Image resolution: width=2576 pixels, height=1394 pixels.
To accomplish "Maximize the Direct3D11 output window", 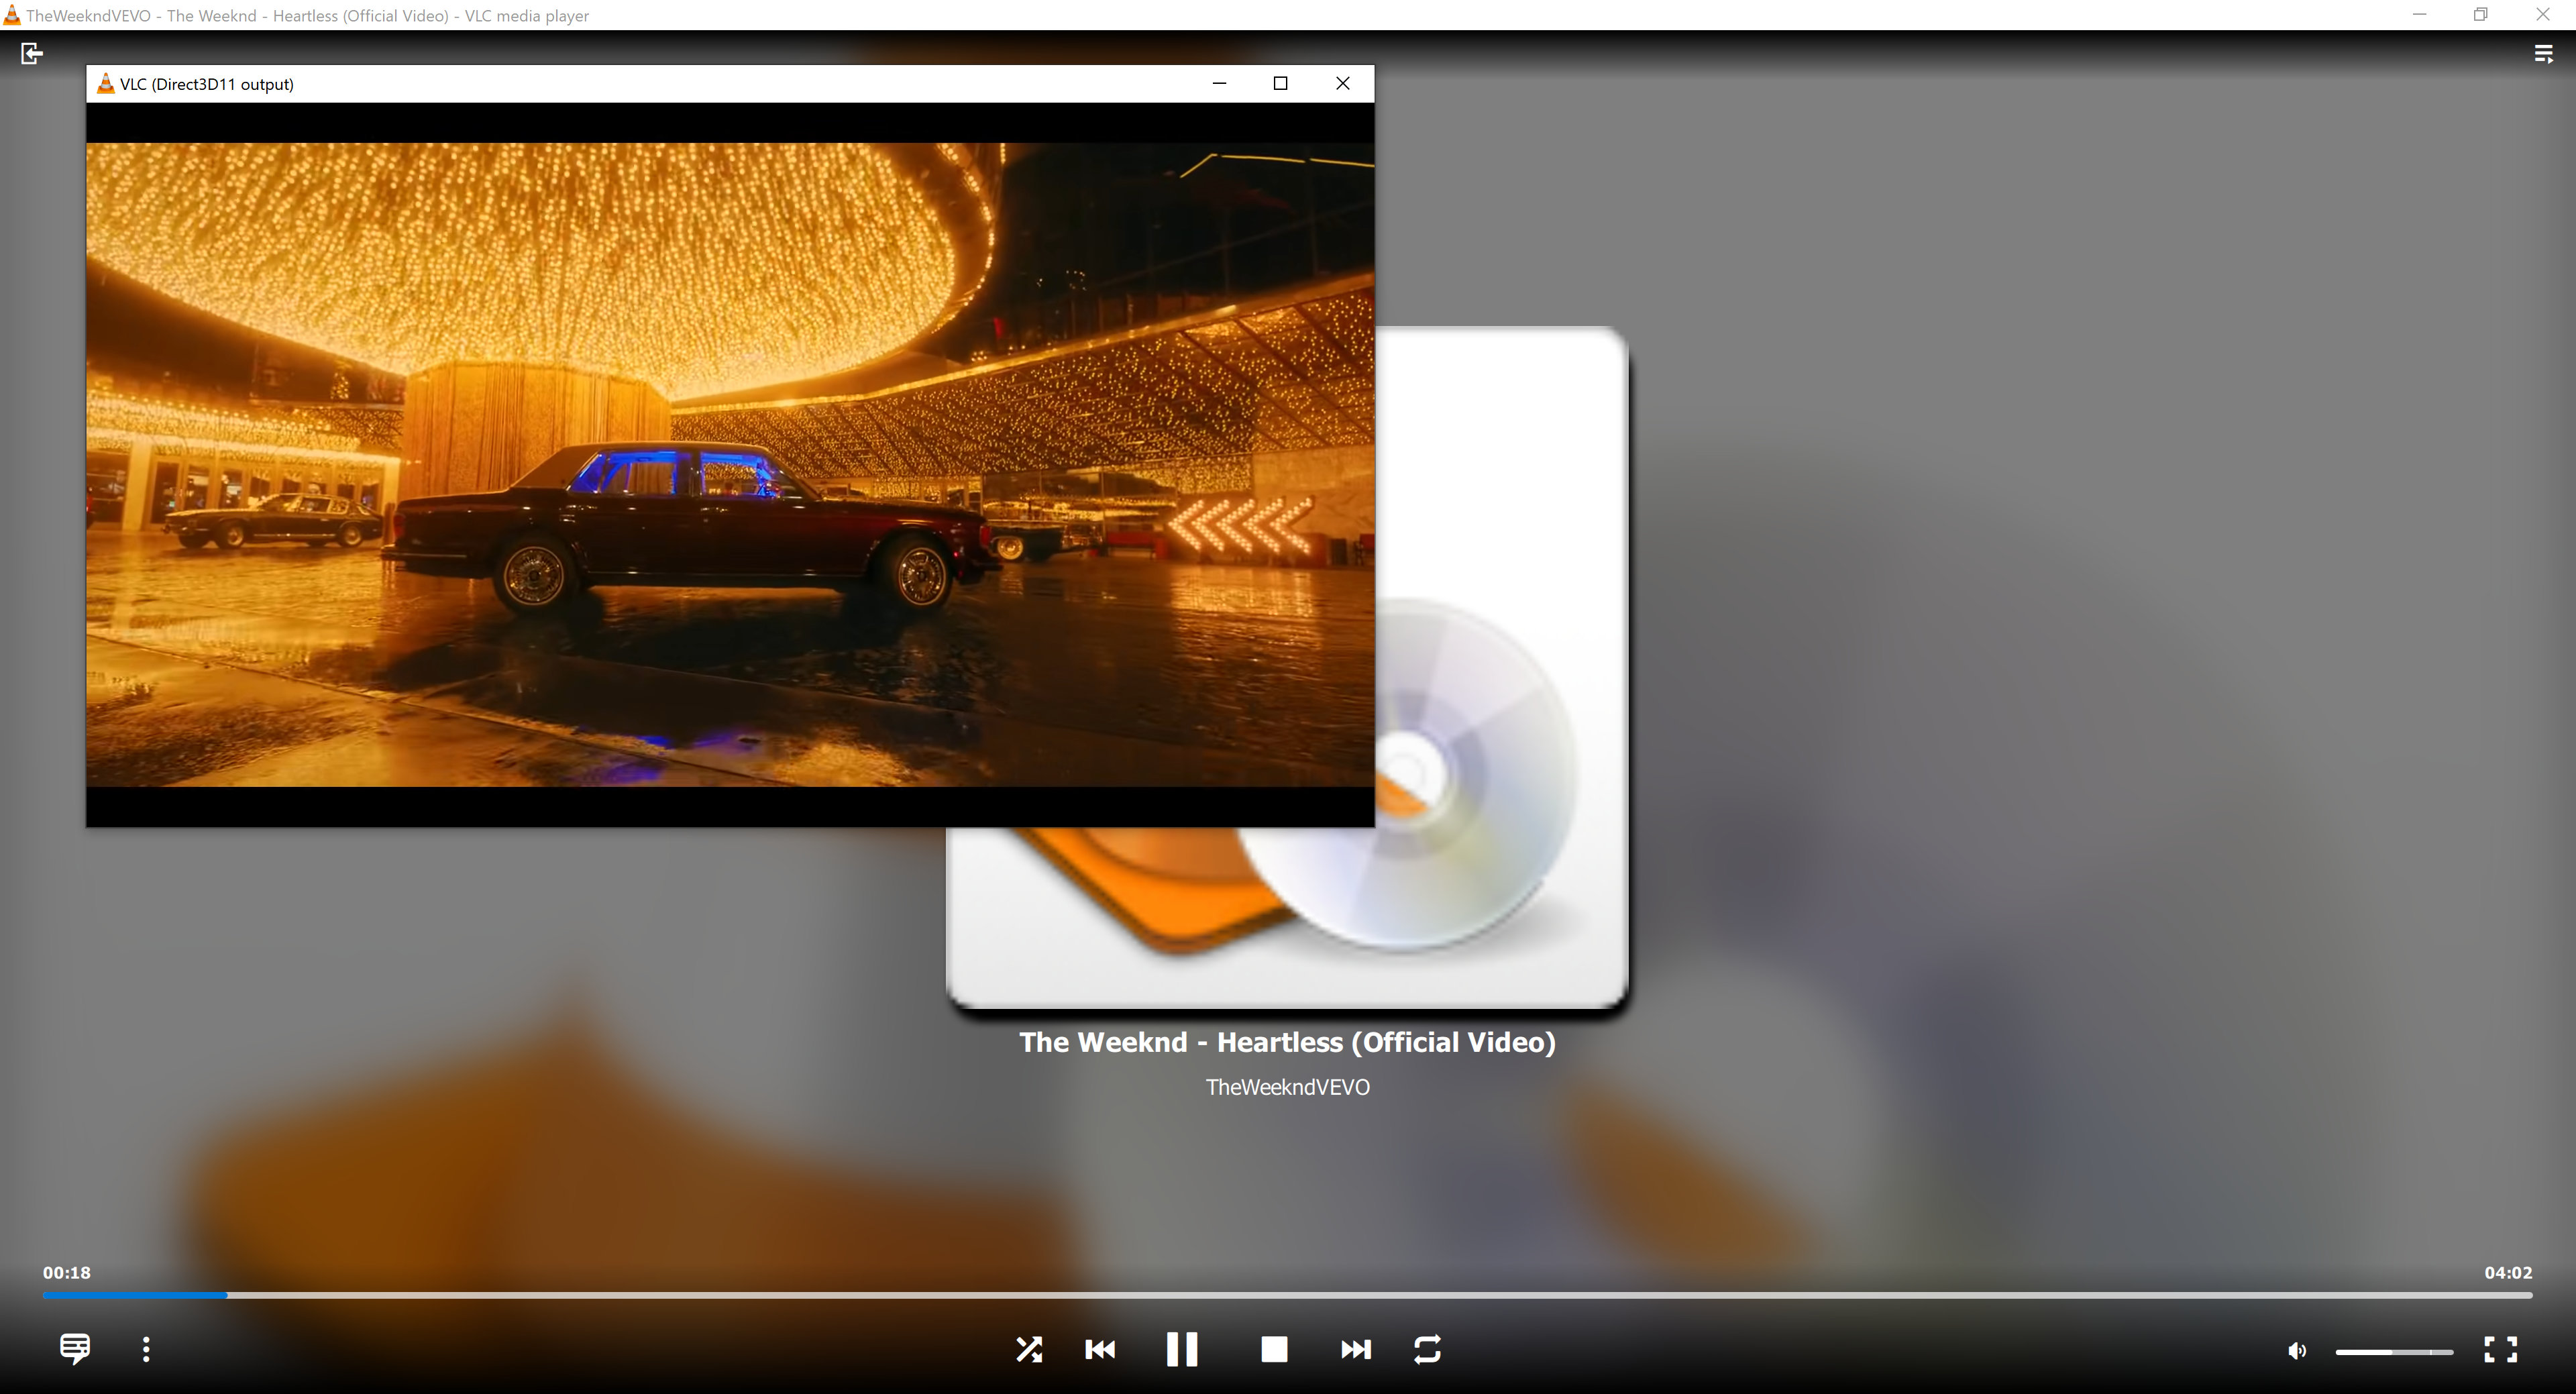I will pos(1280,83).
